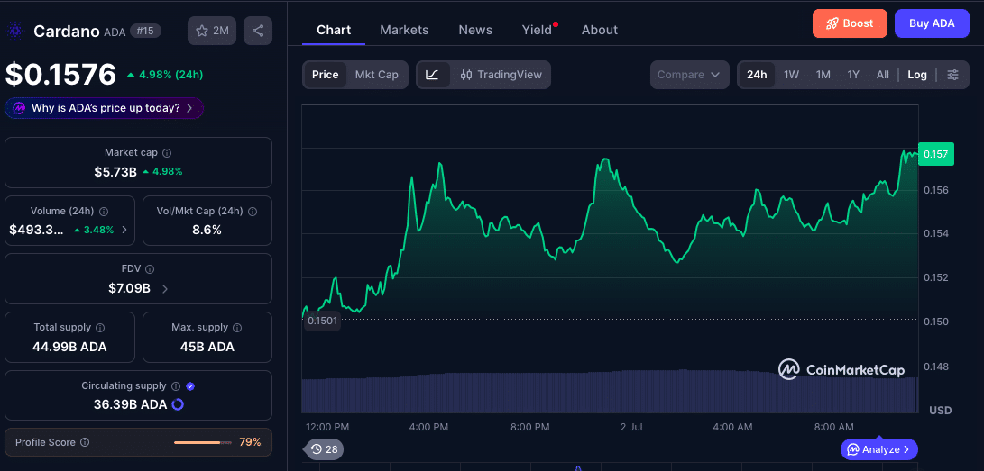Screen dimensions: 984x471
Task: Switch to TradingView candlestick chart
Action: 501,75
